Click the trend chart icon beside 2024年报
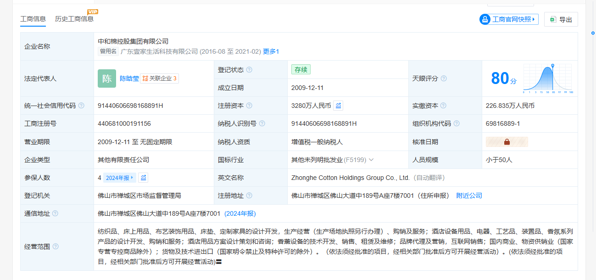Screen dimensions: 596x280 point(143,178)
